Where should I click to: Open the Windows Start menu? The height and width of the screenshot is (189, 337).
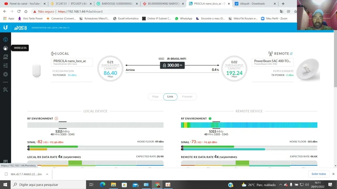5,185
